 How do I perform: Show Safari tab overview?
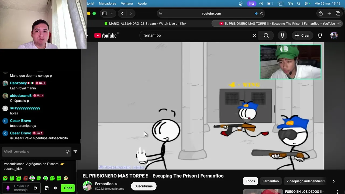point(338,13)
